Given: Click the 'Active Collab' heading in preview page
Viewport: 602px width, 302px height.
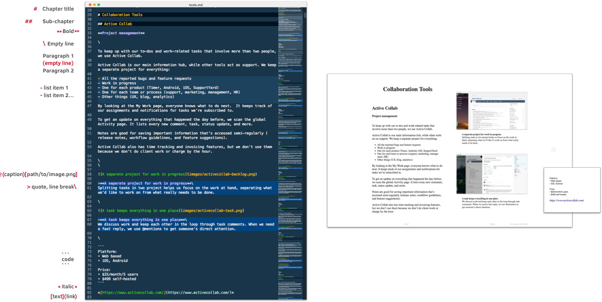Looking at the screenshot, I should 385,108.
